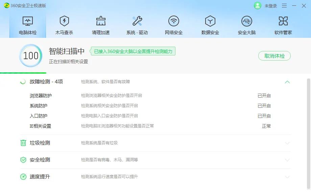This screenshot has width=311, height=196.
Task: Open 清理加速 cleanup and speedup
Action: click(101, 25)
